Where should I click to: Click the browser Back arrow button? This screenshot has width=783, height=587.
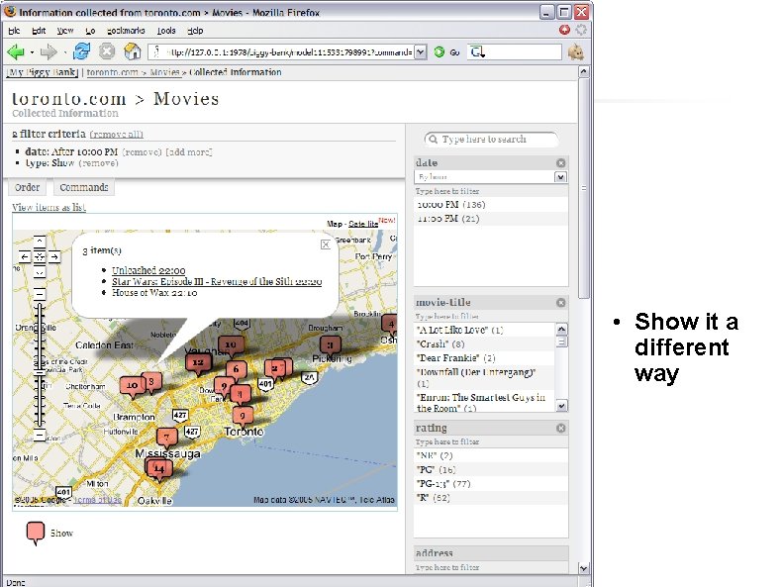(16, 51)
